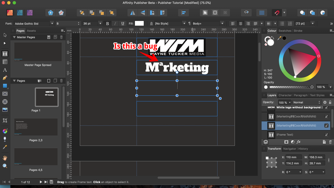334x188 pixels.
Task: Select the Picture Frame Ellipse tool
Action: [5, 102]
